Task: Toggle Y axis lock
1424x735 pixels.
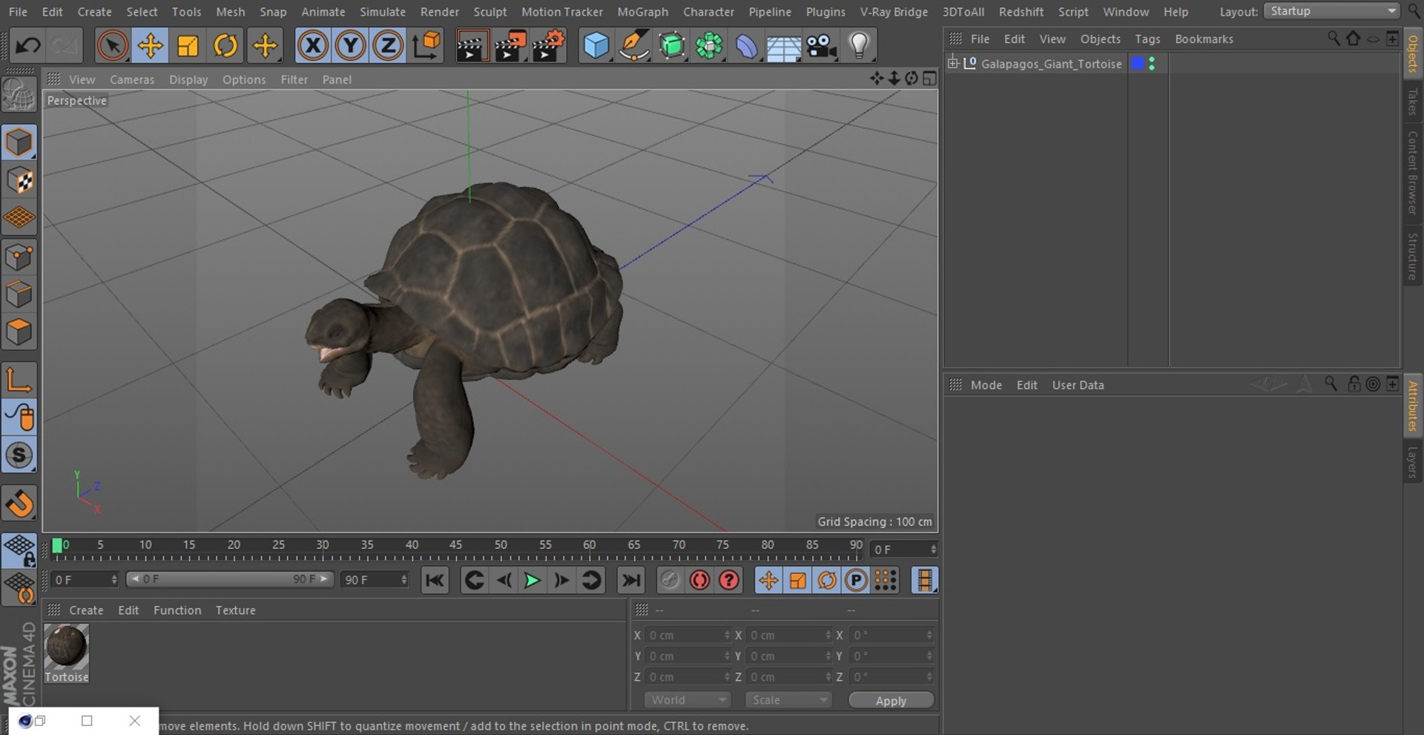Action: 350,46
